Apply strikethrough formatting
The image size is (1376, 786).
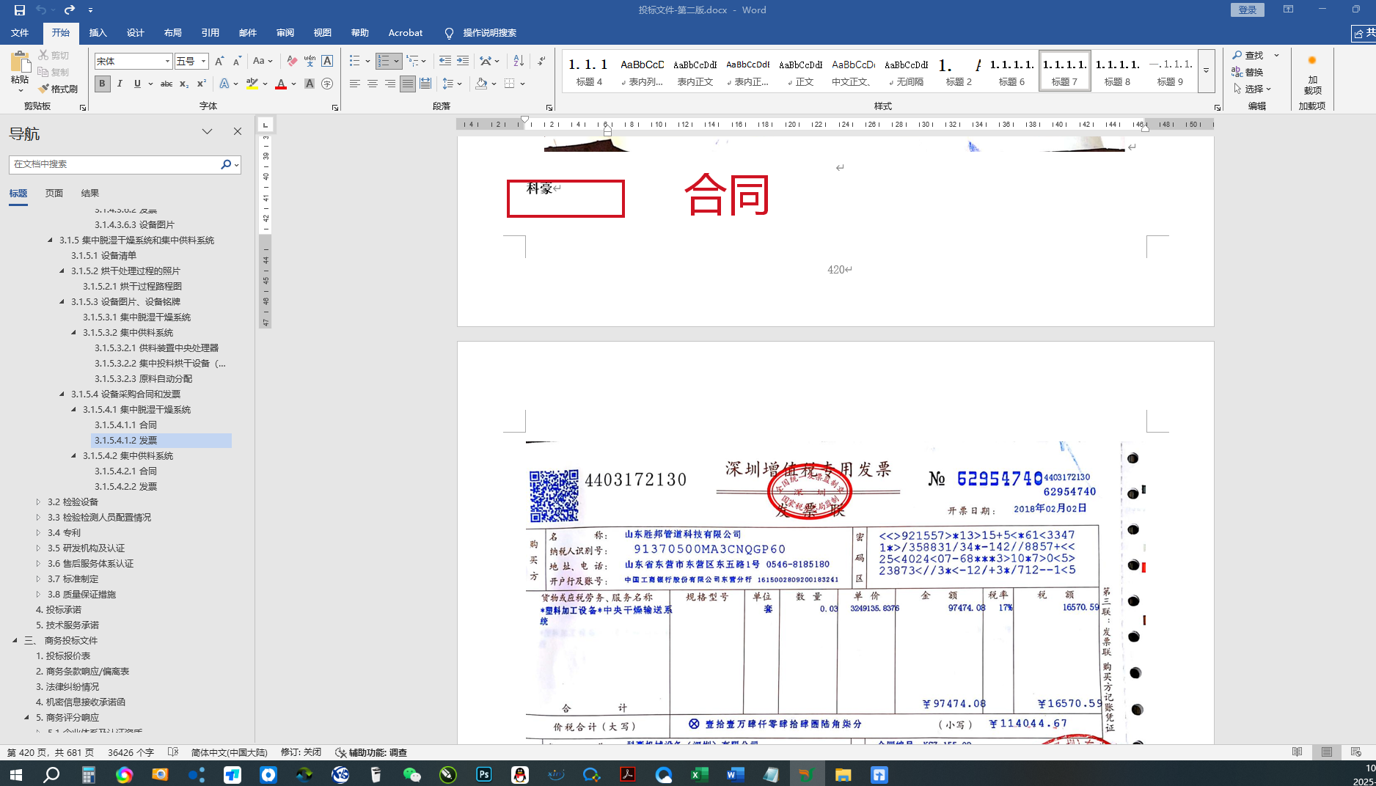tap(166, 84)
